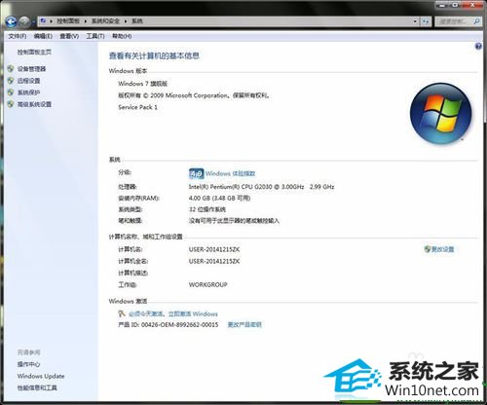487x405 pixels.
Task: Expand the root breadcrumb arrow after computer icon
Action: coord(52,21)
